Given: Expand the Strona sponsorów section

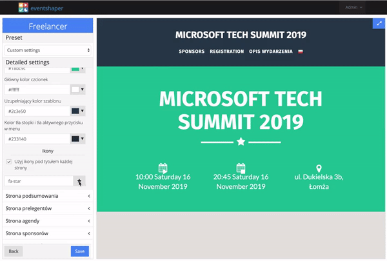Looking at the screenshot, I should (x=48, y=233).
